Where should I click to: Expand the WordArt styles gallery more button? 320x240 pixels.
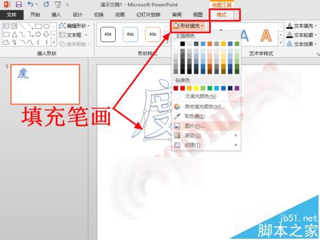[x=281, y=43]
